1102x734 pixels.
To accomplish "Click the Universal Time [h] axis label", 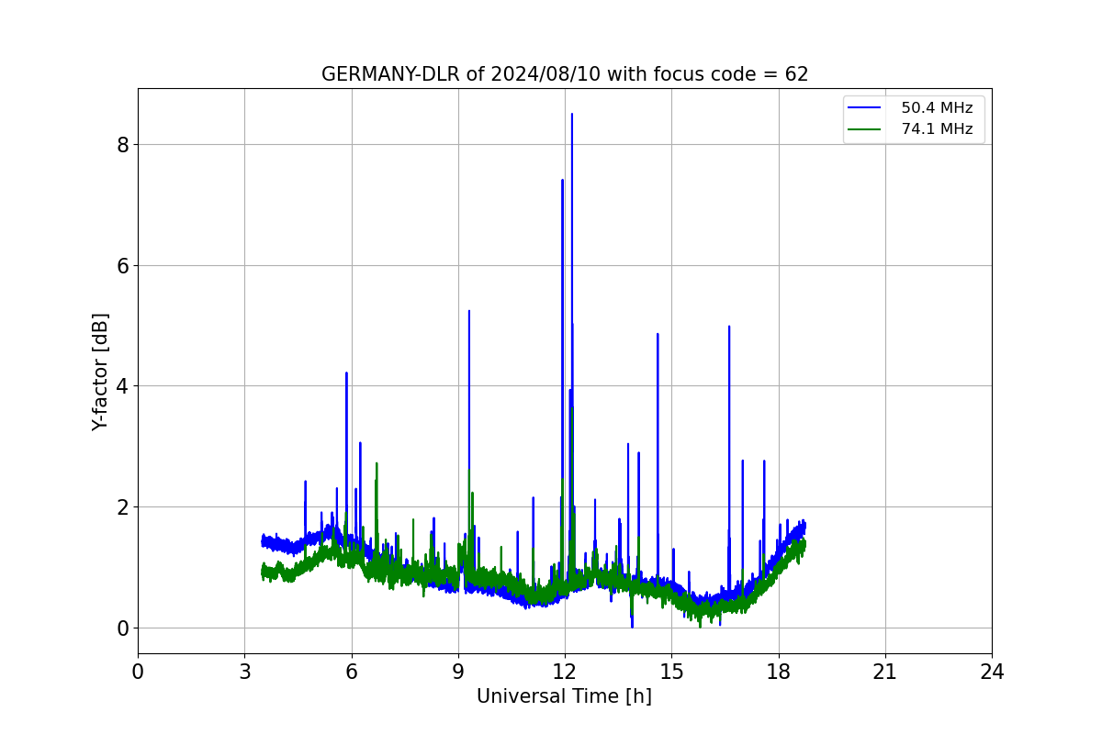I will coord(564,696).
